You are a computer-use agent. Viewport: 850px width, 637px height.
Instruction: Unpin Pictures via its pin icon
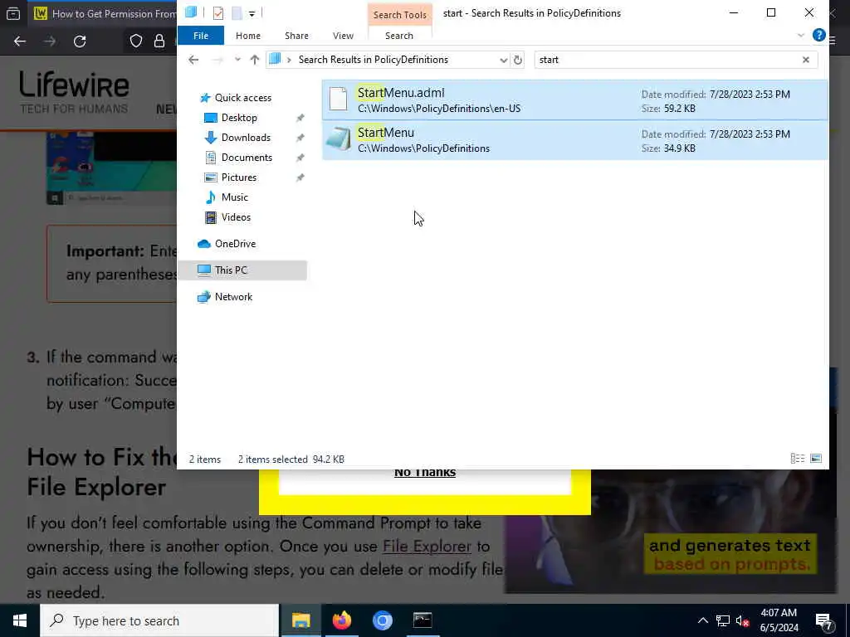(x=300, y=177)
